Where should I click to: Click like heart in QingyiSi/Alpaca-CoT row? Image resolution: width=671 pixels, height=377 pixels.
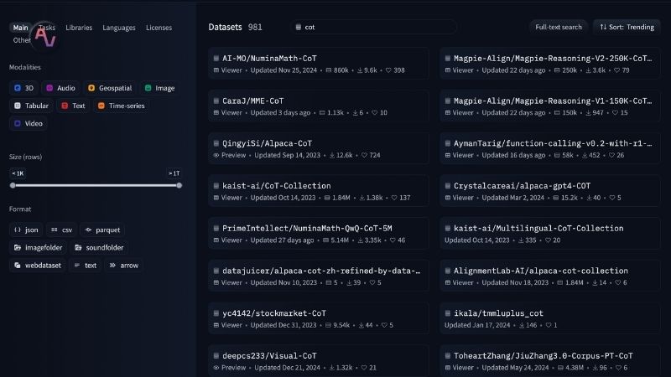364,155
